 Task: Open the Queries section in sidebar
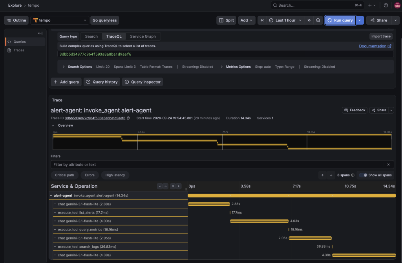click(25, 42)
